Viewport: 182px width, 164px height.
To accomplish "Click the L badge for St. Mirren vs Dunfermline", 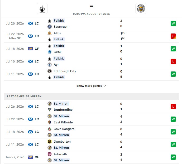I will [x=173, y=107].
